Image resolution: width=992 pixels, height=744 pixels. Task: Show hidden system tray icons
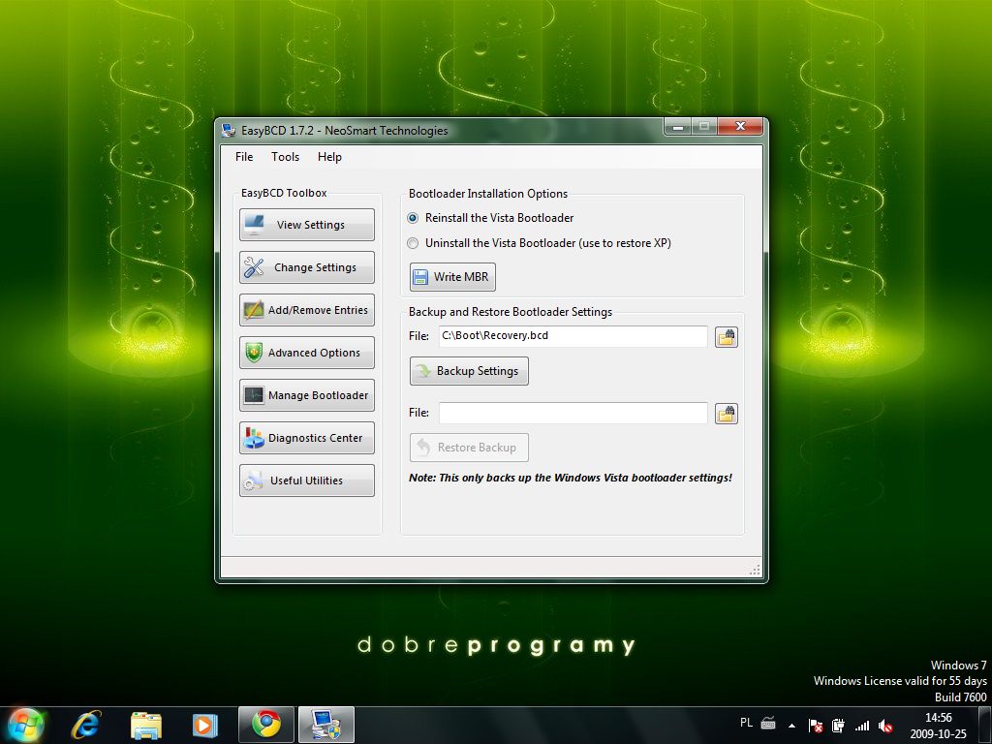(x=791, y=725)
